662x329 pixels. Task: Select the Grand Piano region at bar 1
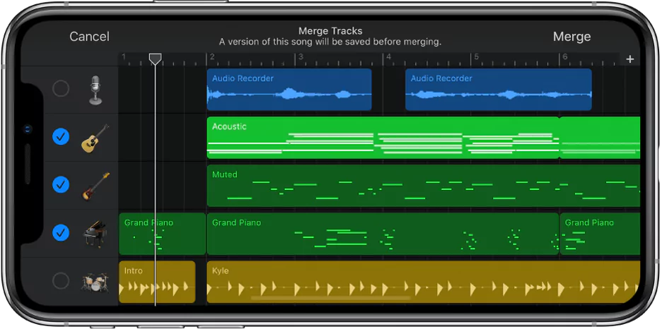(163, 234)
